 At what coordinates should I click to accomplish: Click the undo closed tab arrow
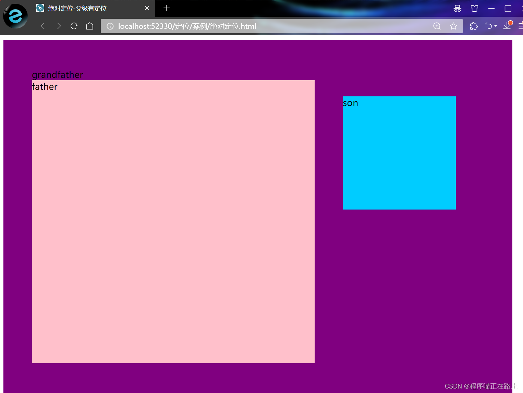(488, 26)
